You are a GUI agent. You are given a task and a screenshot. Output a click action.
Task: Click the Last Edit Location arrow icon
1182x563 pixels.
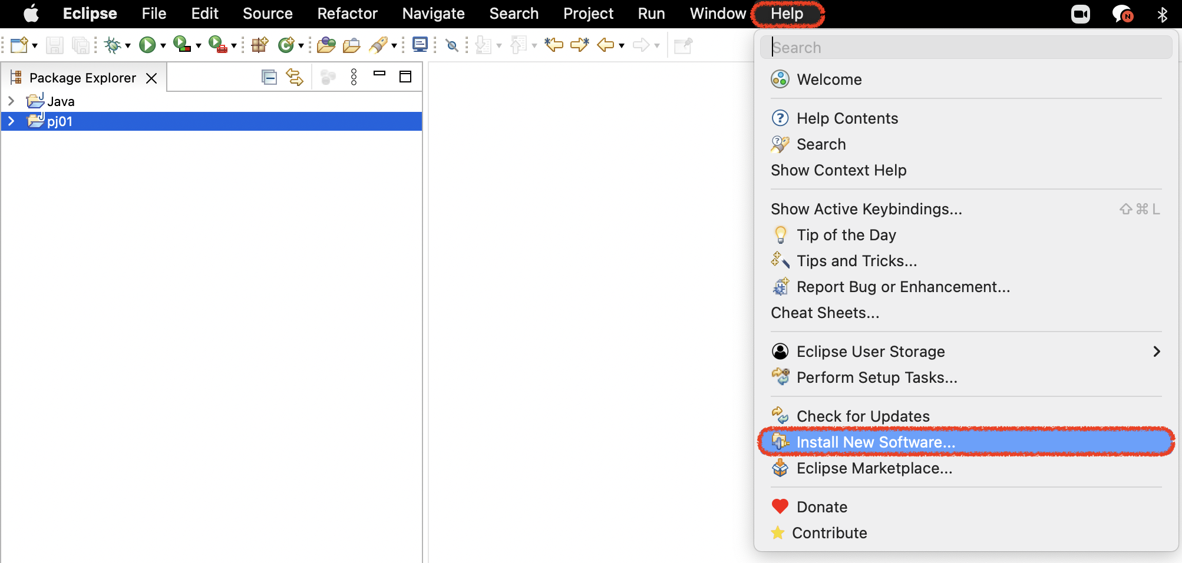point(554,45)
